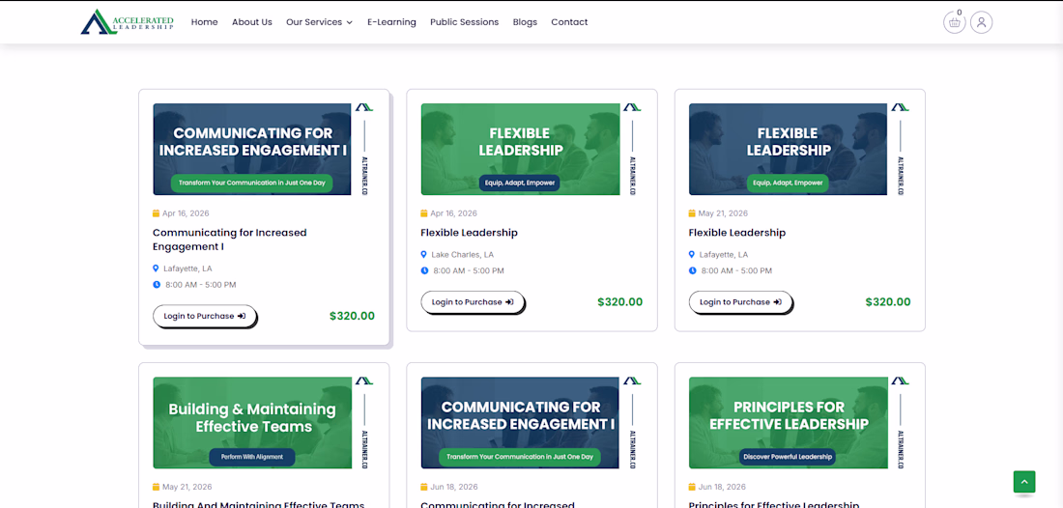Click calendar icon beside May 21, 2026 Flexible Leadership
The width and height of the screenshot is (1063, 508).
[692, 213]
